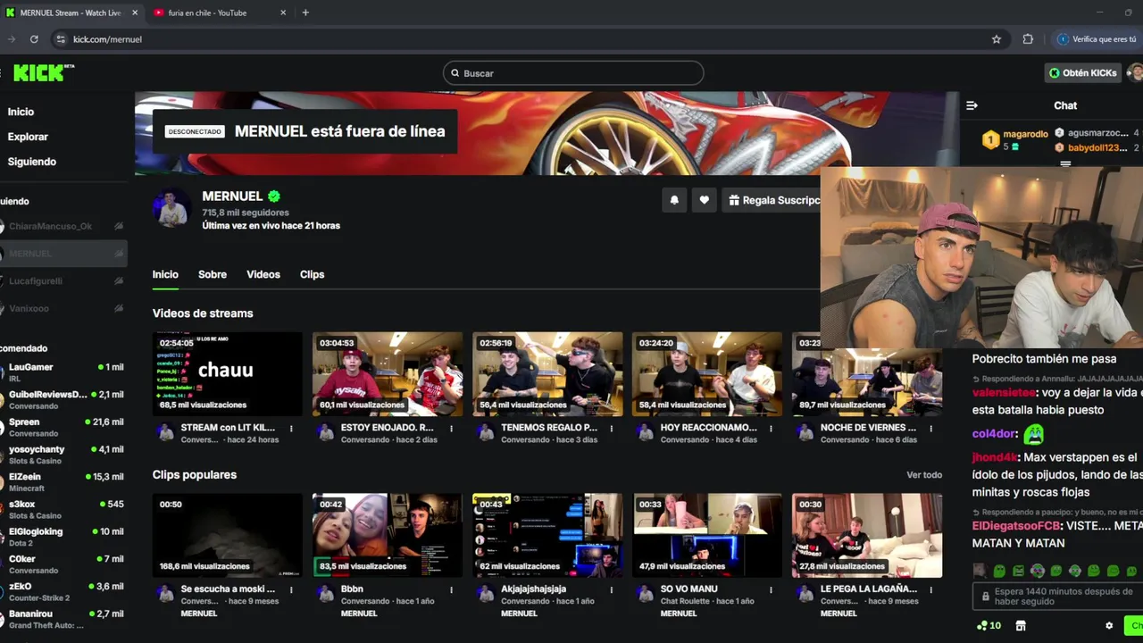Open ElZeein Minecraft channel
The image size is (1143, 643).
coord(63,482)
